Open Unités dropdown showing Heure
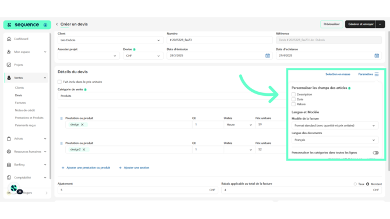The image size is (390, 219). [x=239, y=125]
